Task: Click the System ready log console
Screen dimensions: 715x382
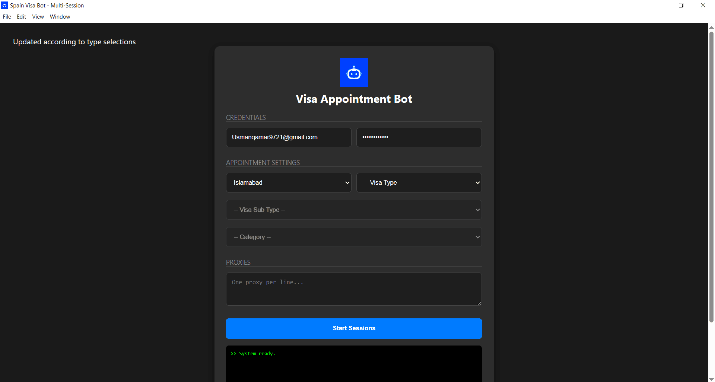Action: pos(354,364)
